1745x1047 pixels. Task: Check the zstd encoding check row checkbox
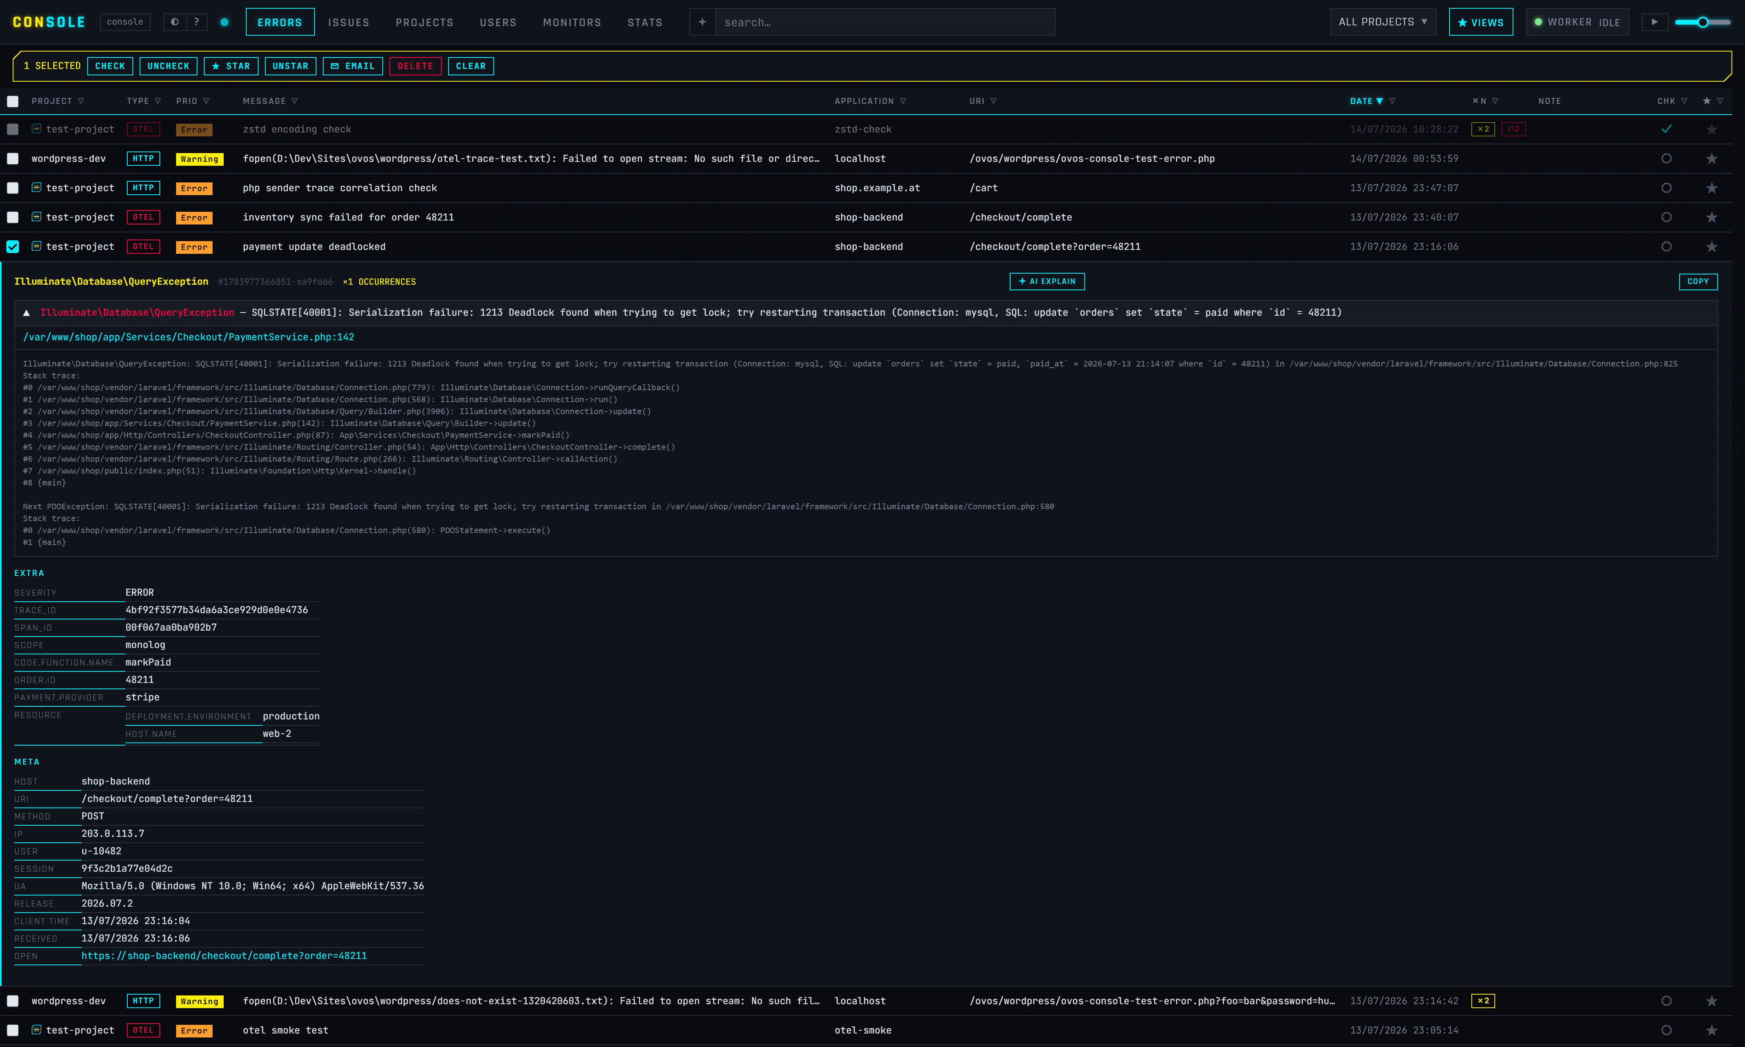tap(13, 130)
